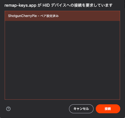Click the 接続 connect button

pyautogui.click(x=108, y=109)
